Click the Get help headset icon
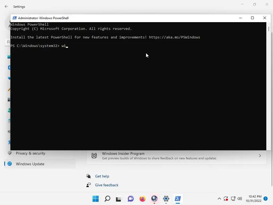The image size is (273, 205). pyautogui.click(x=89, y=176)
